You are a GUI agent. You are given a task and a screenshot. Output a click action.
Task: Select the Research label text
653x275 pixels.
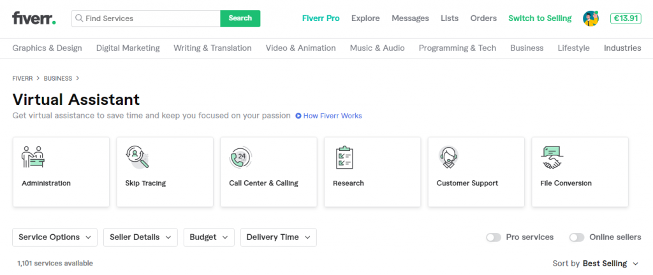tap(348, 183)
